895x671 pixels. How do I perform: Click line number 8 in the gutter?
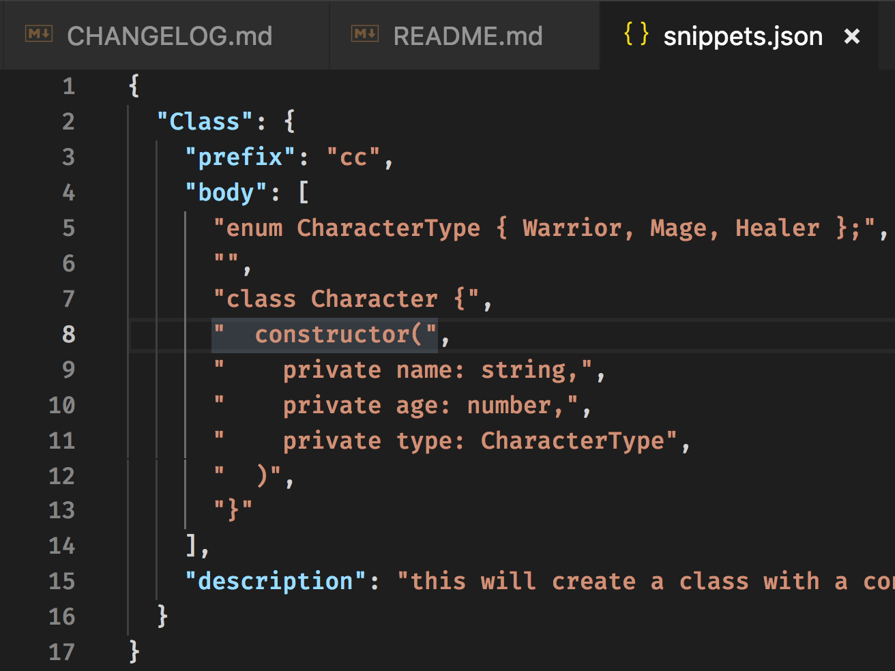click(x=68, y=334)
